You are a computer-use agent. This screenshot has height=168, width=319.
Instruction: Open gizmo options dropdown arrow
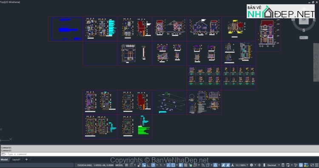tap(219, 165)
